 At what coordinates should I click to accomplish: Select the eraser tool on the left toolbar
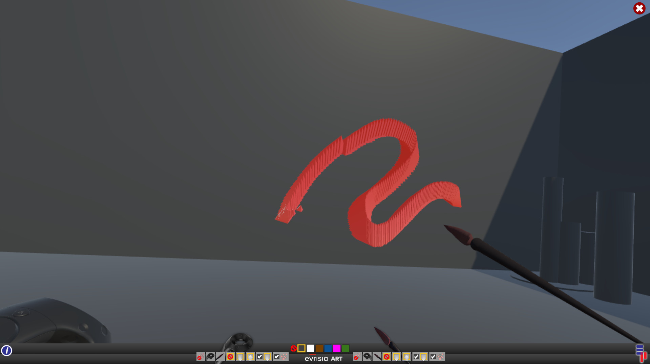point(210,357)
